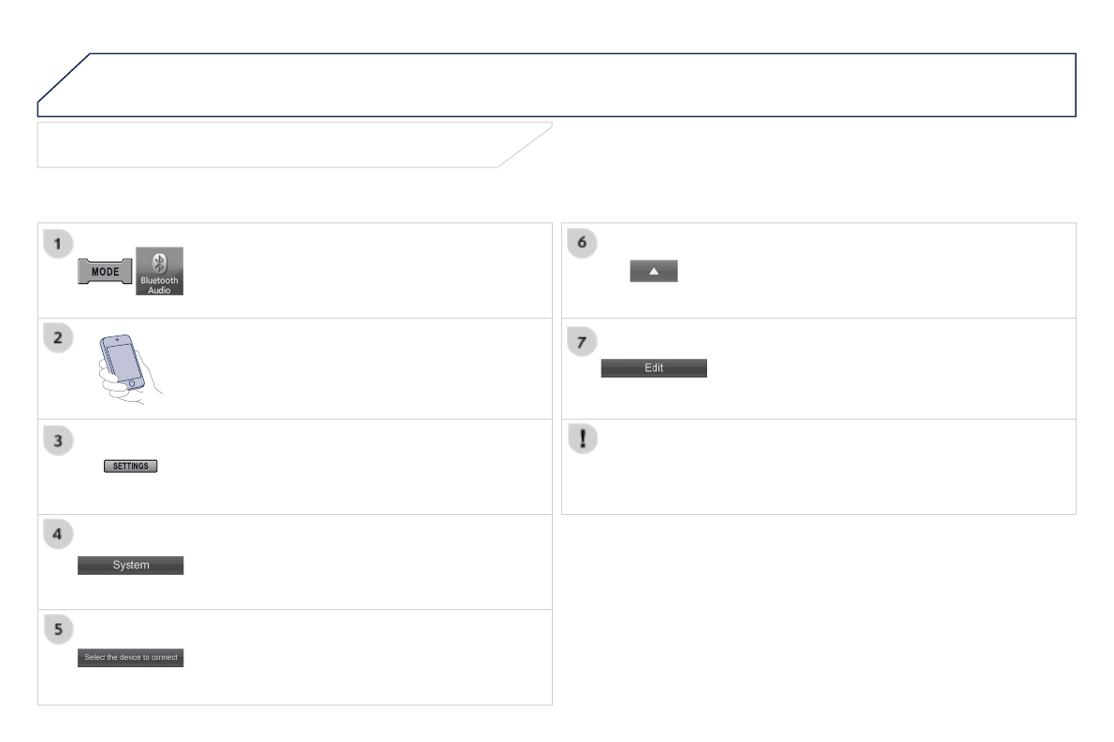Open the System menu option
Image resolution: width=1114 pixels, height=742 pixels.
coord(130,564)
